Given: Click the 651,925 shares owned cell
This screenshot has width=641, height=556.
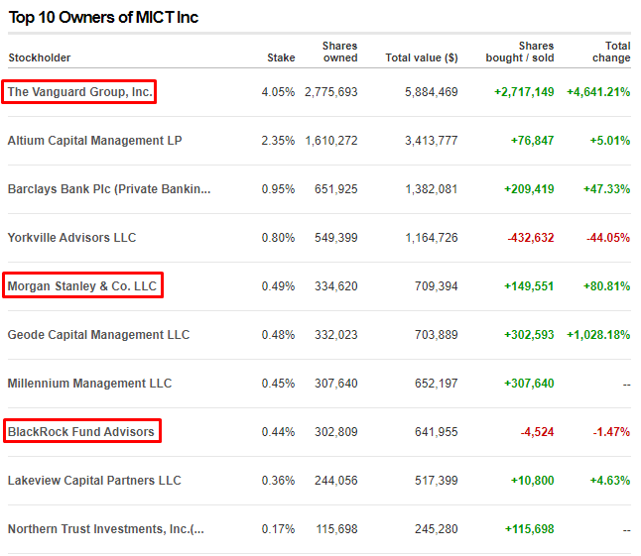Looking at the screenshot, I should [x=336, y=189].
